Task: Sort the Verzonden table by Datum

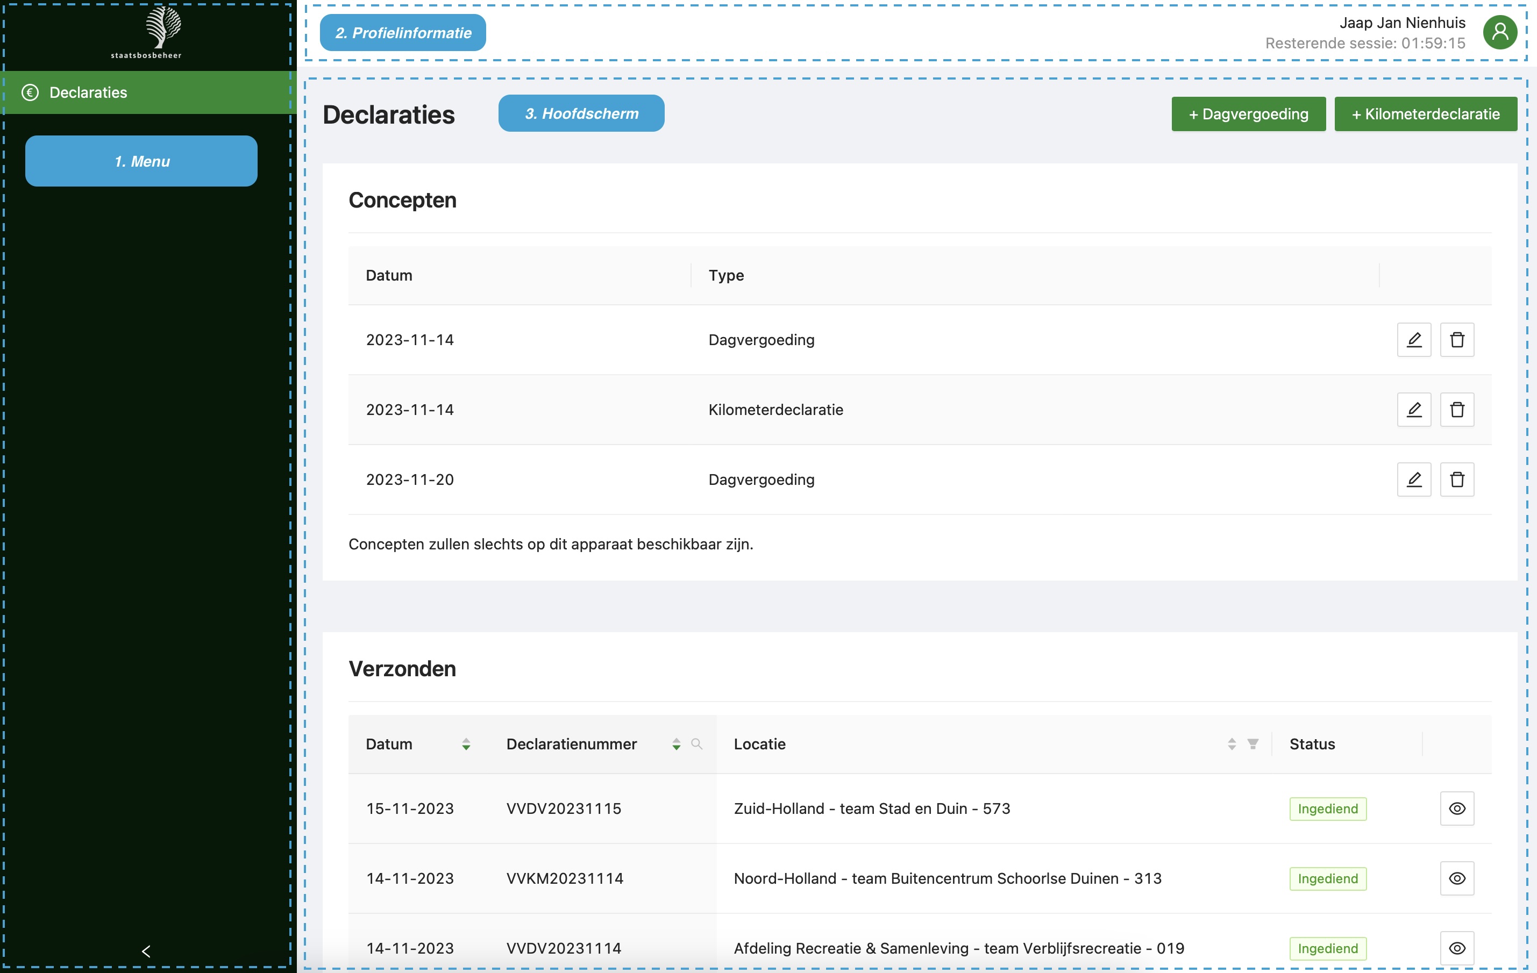Action: [x=466, y=744]
